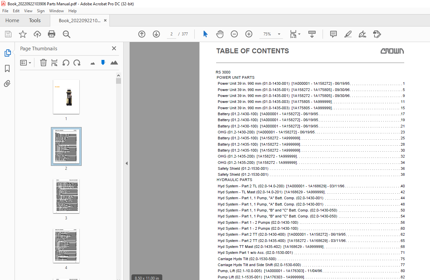Open the Sign document pen icon
This screenshot has width=430, height=280.
362,34
